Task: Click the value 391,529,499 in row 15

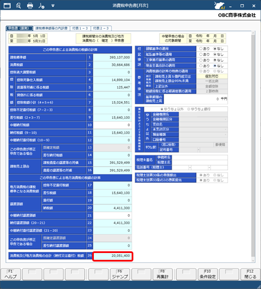Action: tap(120, 163)
